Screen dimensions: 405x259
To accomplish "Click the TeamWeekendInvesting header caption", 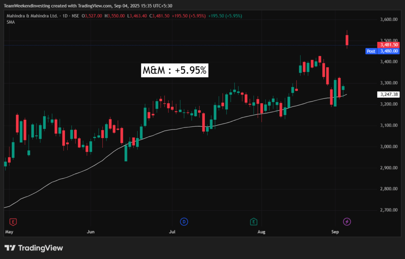I will point(88,6).
